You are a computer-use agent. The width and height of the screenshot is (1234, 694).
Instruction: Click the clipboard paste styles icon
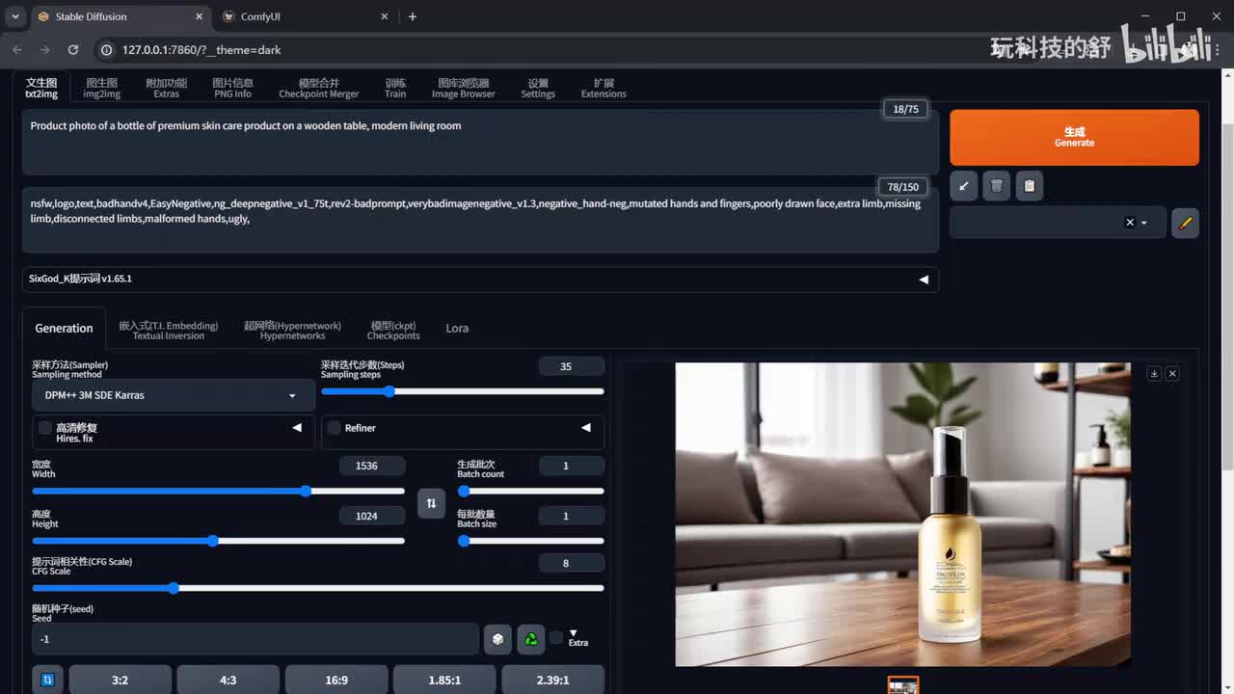tap(1029, 186)
